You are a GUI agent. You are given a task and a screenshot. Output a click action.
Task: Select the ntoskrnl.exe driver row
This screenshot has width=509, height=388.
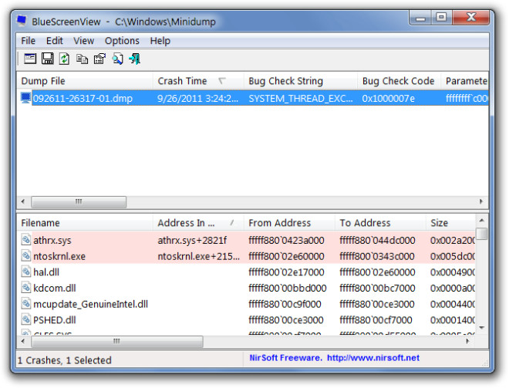(x=246, y=256)
